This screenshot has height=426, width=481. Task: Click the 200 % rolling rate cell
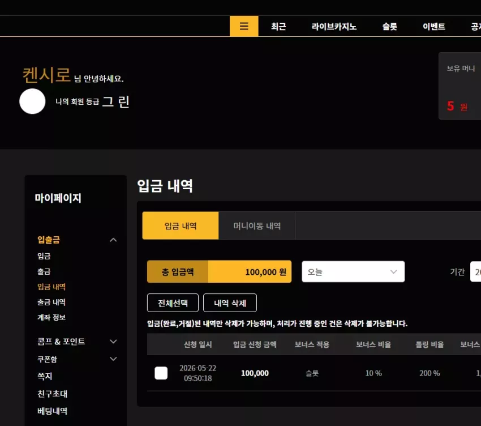(x=430, y=373)
